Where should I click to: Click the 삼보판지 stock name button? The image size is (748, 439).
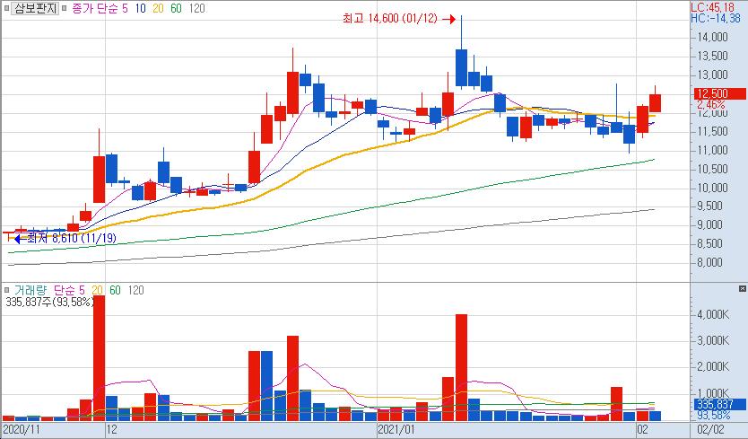click(x=35, y=8)
